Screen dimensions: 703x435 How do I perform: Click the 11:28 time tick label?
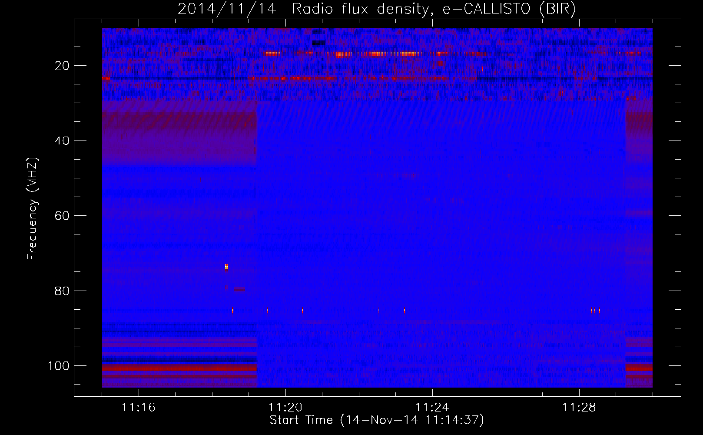pyautogui.click(x=579, y=407)
